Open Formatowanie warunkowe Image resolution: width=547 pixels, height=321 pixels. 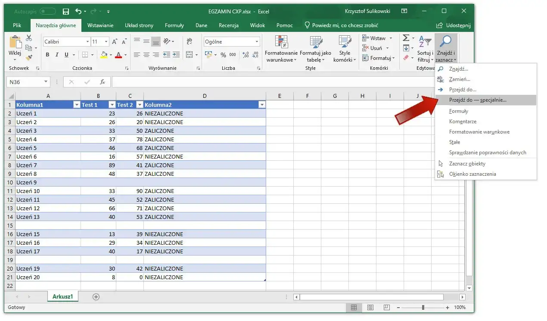pos(281,49)
